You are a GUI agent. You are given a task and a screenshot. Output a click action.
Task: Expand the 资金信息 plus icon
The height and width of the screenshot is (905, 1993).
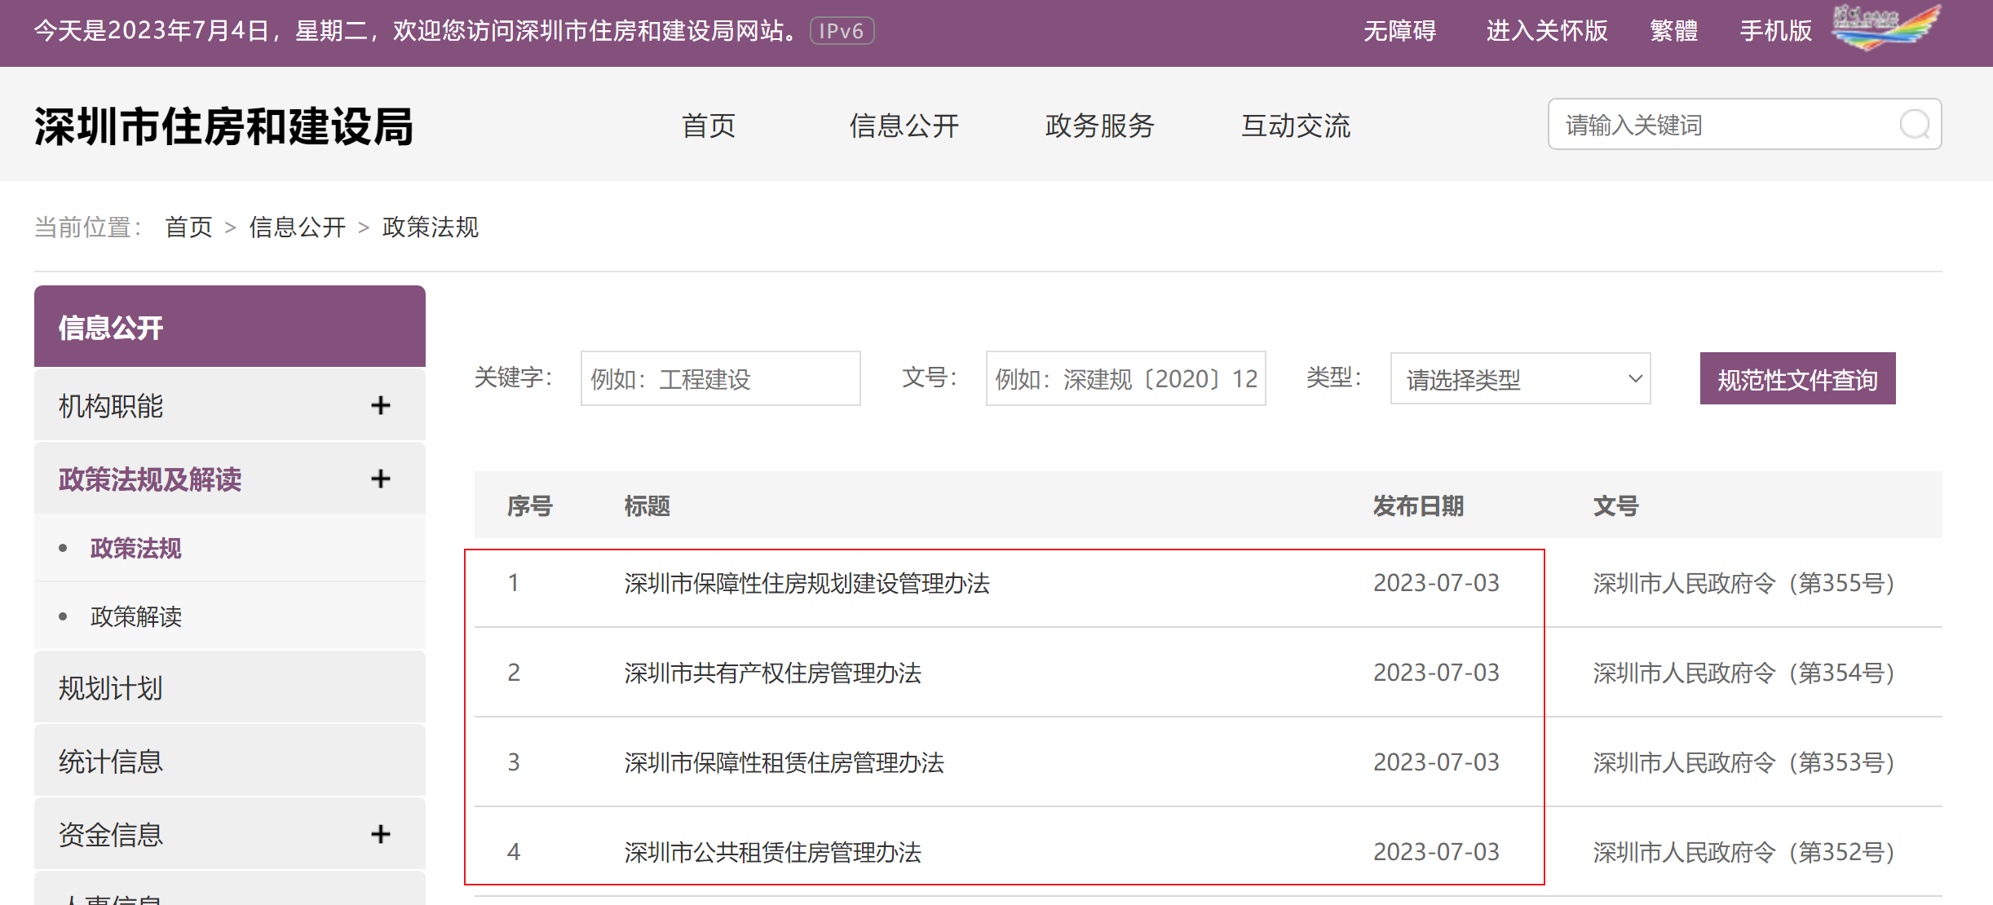point(380,834)
